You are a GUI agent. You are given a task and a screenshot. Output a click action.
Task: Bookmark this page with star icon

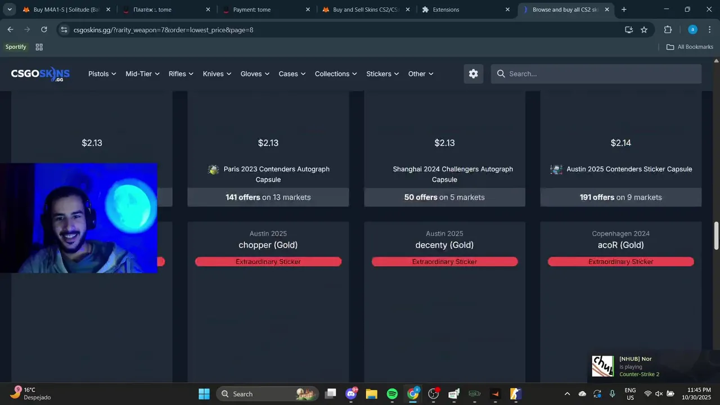[x=644, y=29]
